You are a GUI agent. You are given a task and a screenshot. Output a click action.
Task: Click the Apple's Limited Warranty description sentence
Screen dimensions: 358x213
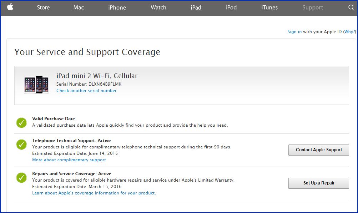(x=133, y=180)
